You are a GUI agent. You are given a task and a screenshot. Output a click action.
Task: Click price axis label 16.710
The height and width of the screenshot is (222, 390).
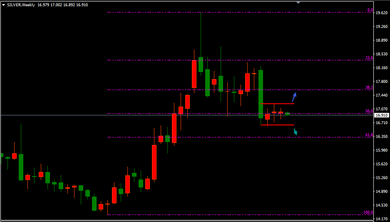coord(382,123)
